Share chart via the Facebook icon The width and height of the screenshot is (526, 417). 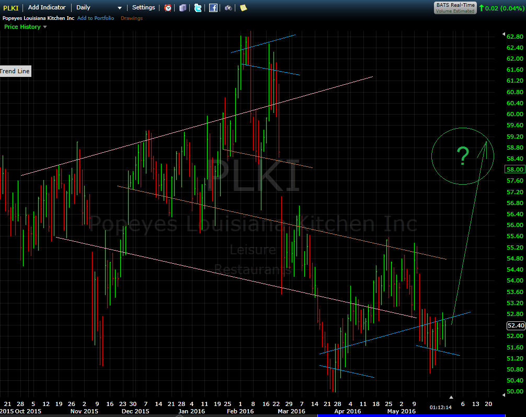213,8
